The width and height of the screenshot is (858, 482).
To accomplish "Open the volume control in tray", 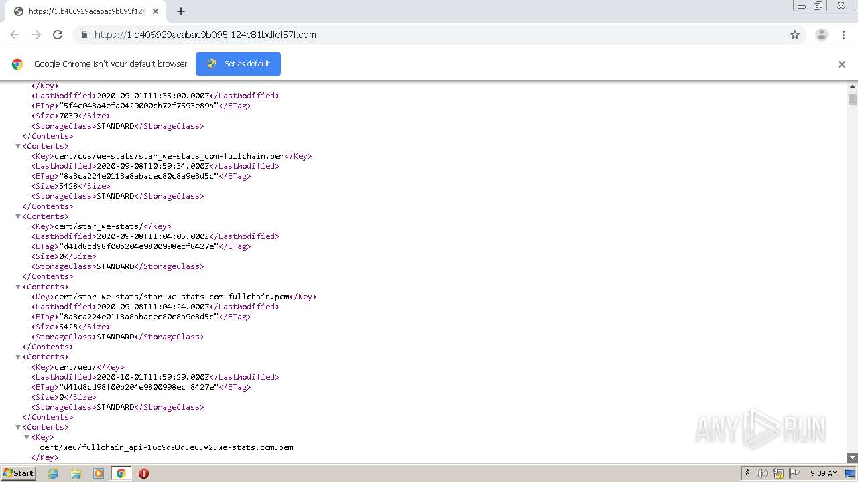I will click(762, 473).
